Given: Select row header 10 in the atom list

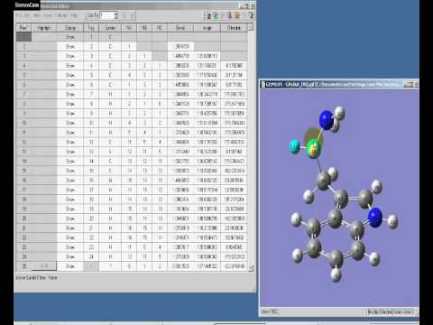Looking at the screenshot, I should click(23, 123).
